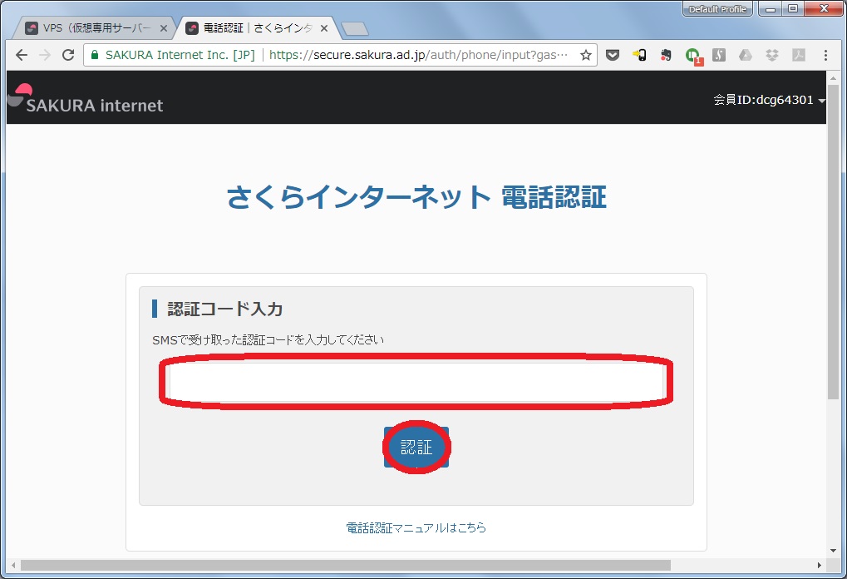Screen dimensions: 847x579
Task: Open a new browser tab
Action: (355, 28)
